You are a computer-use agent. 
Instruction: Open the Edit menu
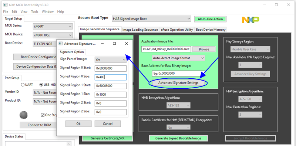(14, 11)
